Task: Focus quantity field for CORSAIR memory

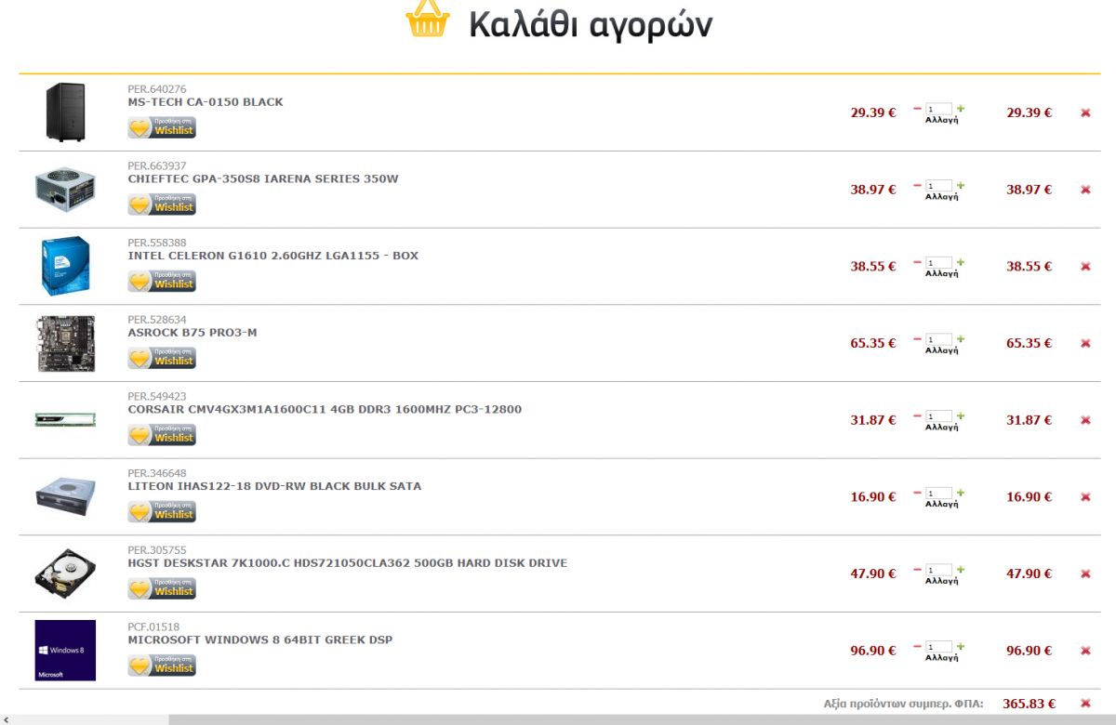Action: click(939, 416)
